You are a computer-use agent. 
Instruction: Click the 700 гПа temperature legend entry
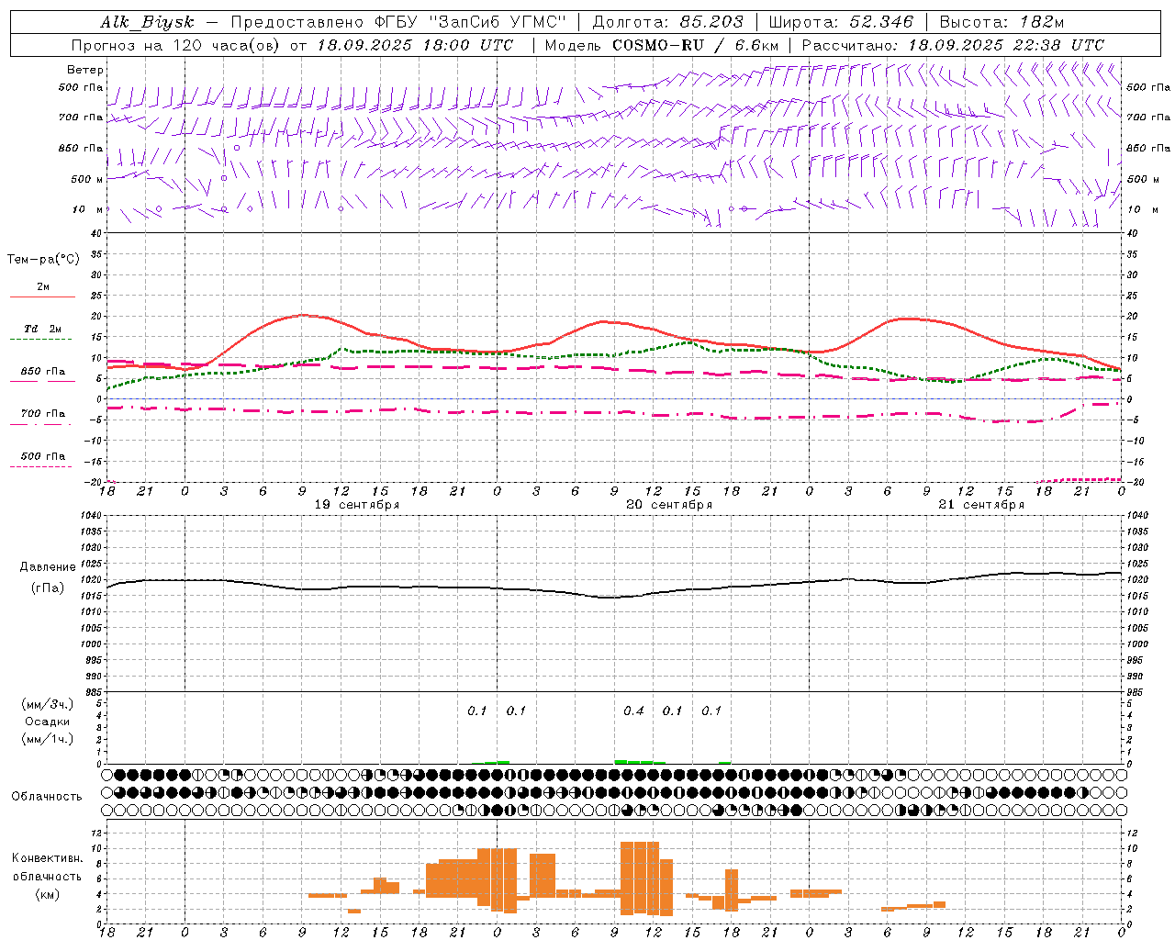[43, 414]
